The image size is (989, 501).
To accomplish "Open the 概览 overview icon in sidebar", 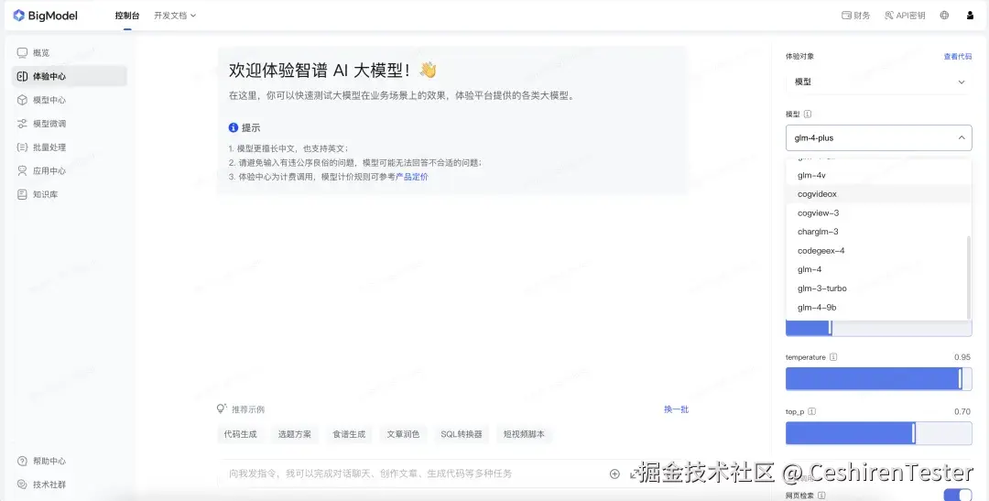I will click(22, 53).
